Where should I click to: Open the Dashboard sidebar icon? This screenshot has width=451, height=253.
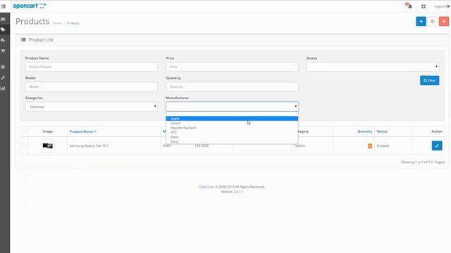3,19
